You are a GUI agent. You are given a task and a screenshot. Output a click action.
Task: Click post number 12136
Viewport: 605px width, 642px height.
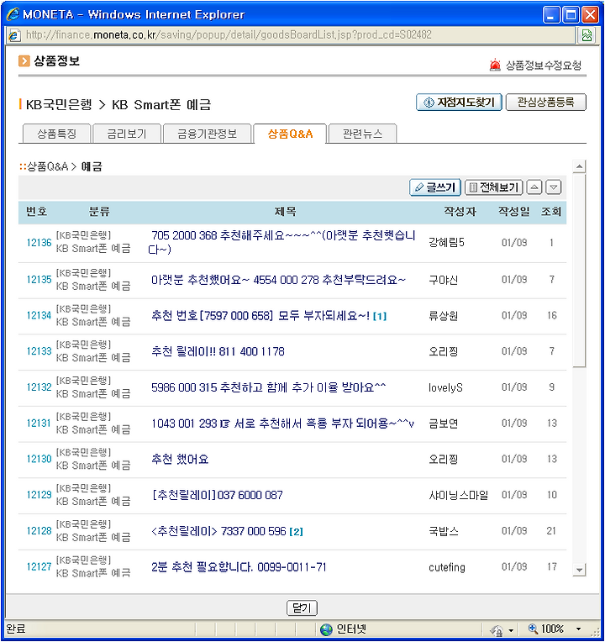(39, 242)
